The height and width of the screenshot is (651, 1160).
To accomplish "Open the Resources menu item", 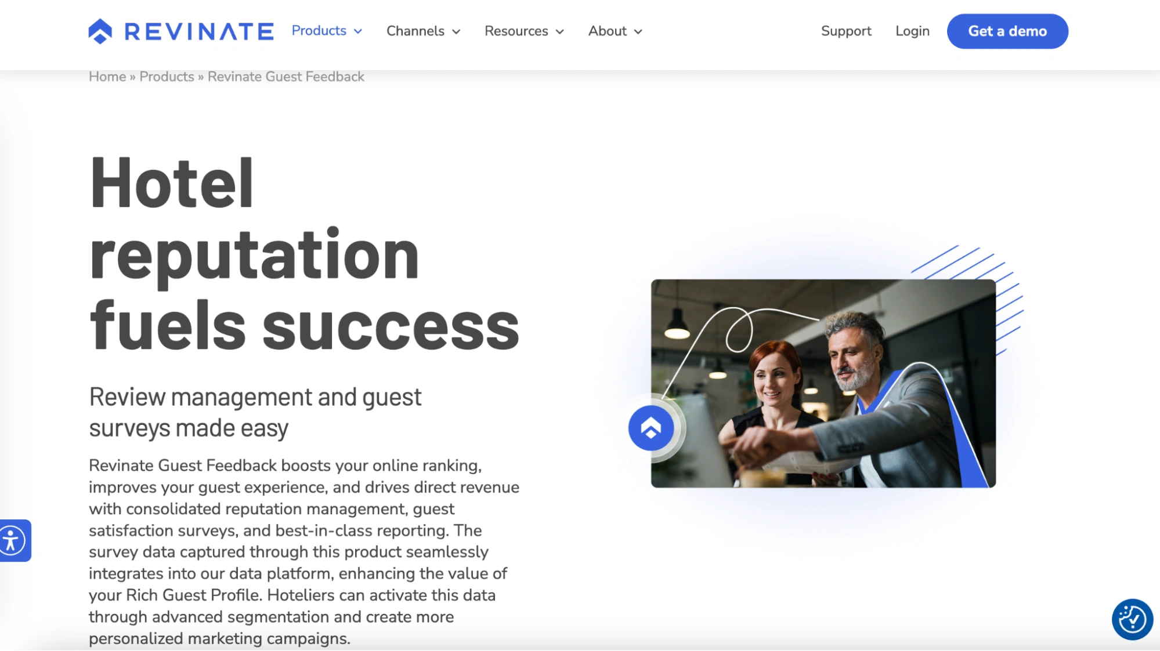I will tap(516, 31).
